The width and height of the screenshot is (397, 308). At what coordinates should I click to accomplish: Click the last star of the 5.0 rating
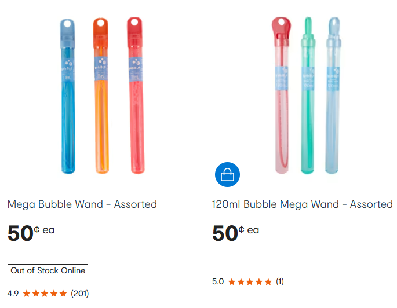tap(268, 282)
